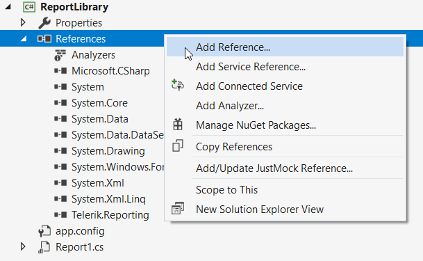Expand the Properties node arrow

pyautogui.click(x=23, y=22)
